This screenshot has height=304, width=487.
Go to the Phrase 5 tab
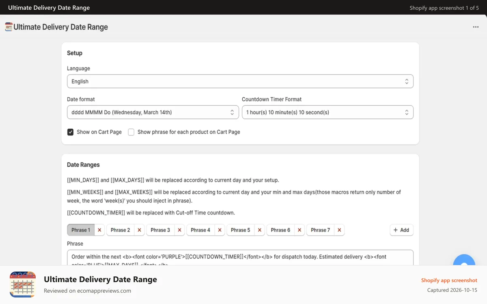click(241, 230)
